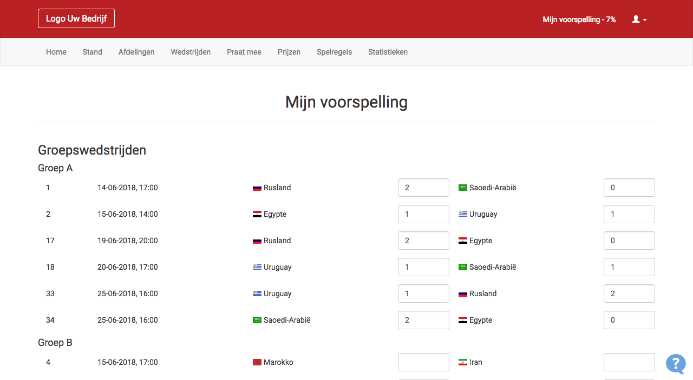Focus Uruguay score field in match 18
The height and width of the screenshot is (380, 693).
pyautogui.click(x=423, y=267)
